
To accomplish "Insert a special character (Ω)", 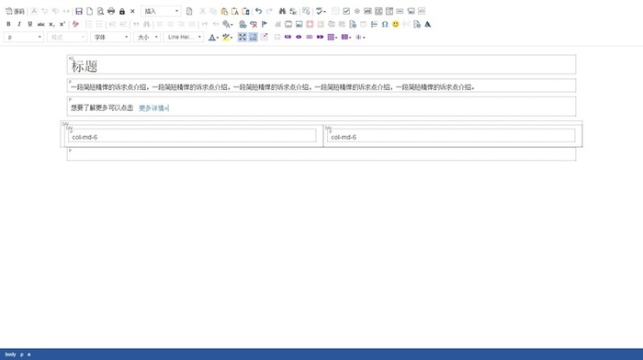I will pyautogui.click(x=385, y=24).
